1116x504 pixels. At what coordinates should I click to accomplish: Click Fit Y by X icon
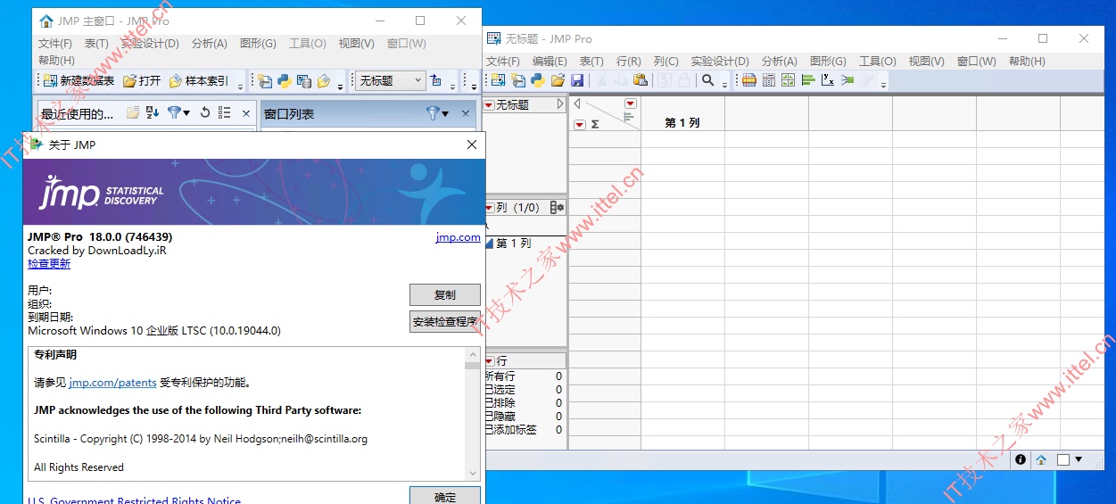(827, 80)
